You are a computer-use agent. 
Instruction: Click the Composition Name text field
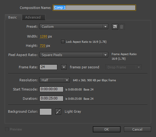click(x=94, y=8)
